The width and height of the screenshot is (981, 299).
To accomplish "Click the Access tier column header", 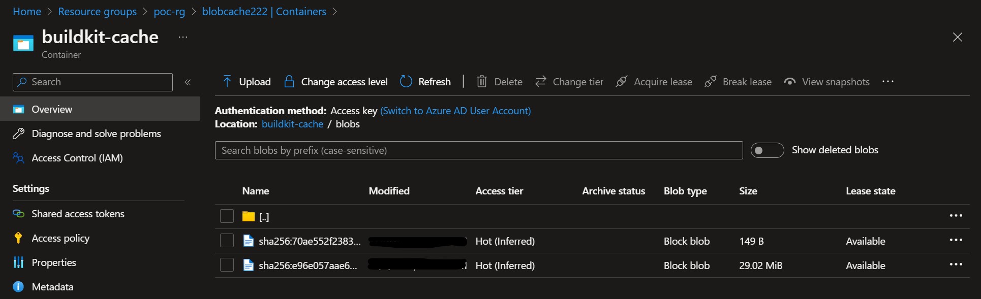I will (x=499, y=191).
